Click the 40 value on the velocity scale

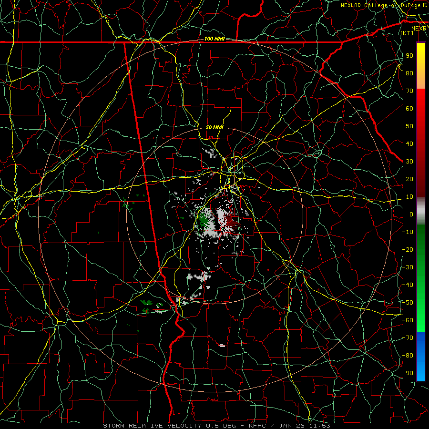point(409,144)
